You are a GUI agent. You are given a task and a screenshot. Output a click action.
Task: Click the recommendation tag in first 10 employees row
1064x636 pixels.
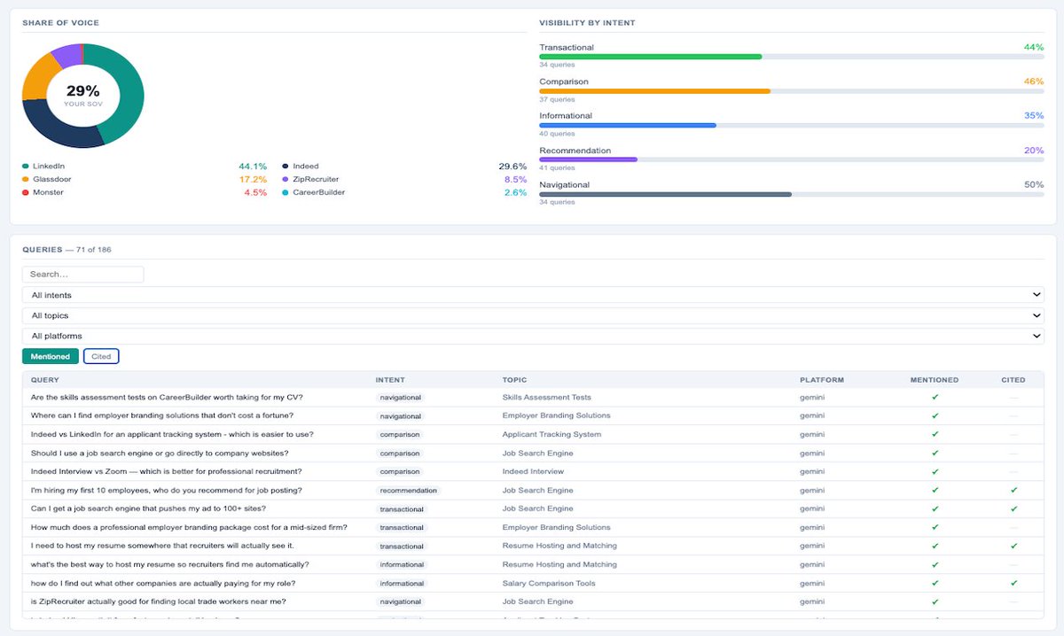(409, 491)
